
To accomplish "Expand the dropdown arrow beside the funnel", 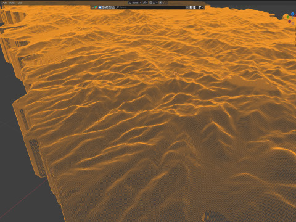I will [x=202, y=7].
